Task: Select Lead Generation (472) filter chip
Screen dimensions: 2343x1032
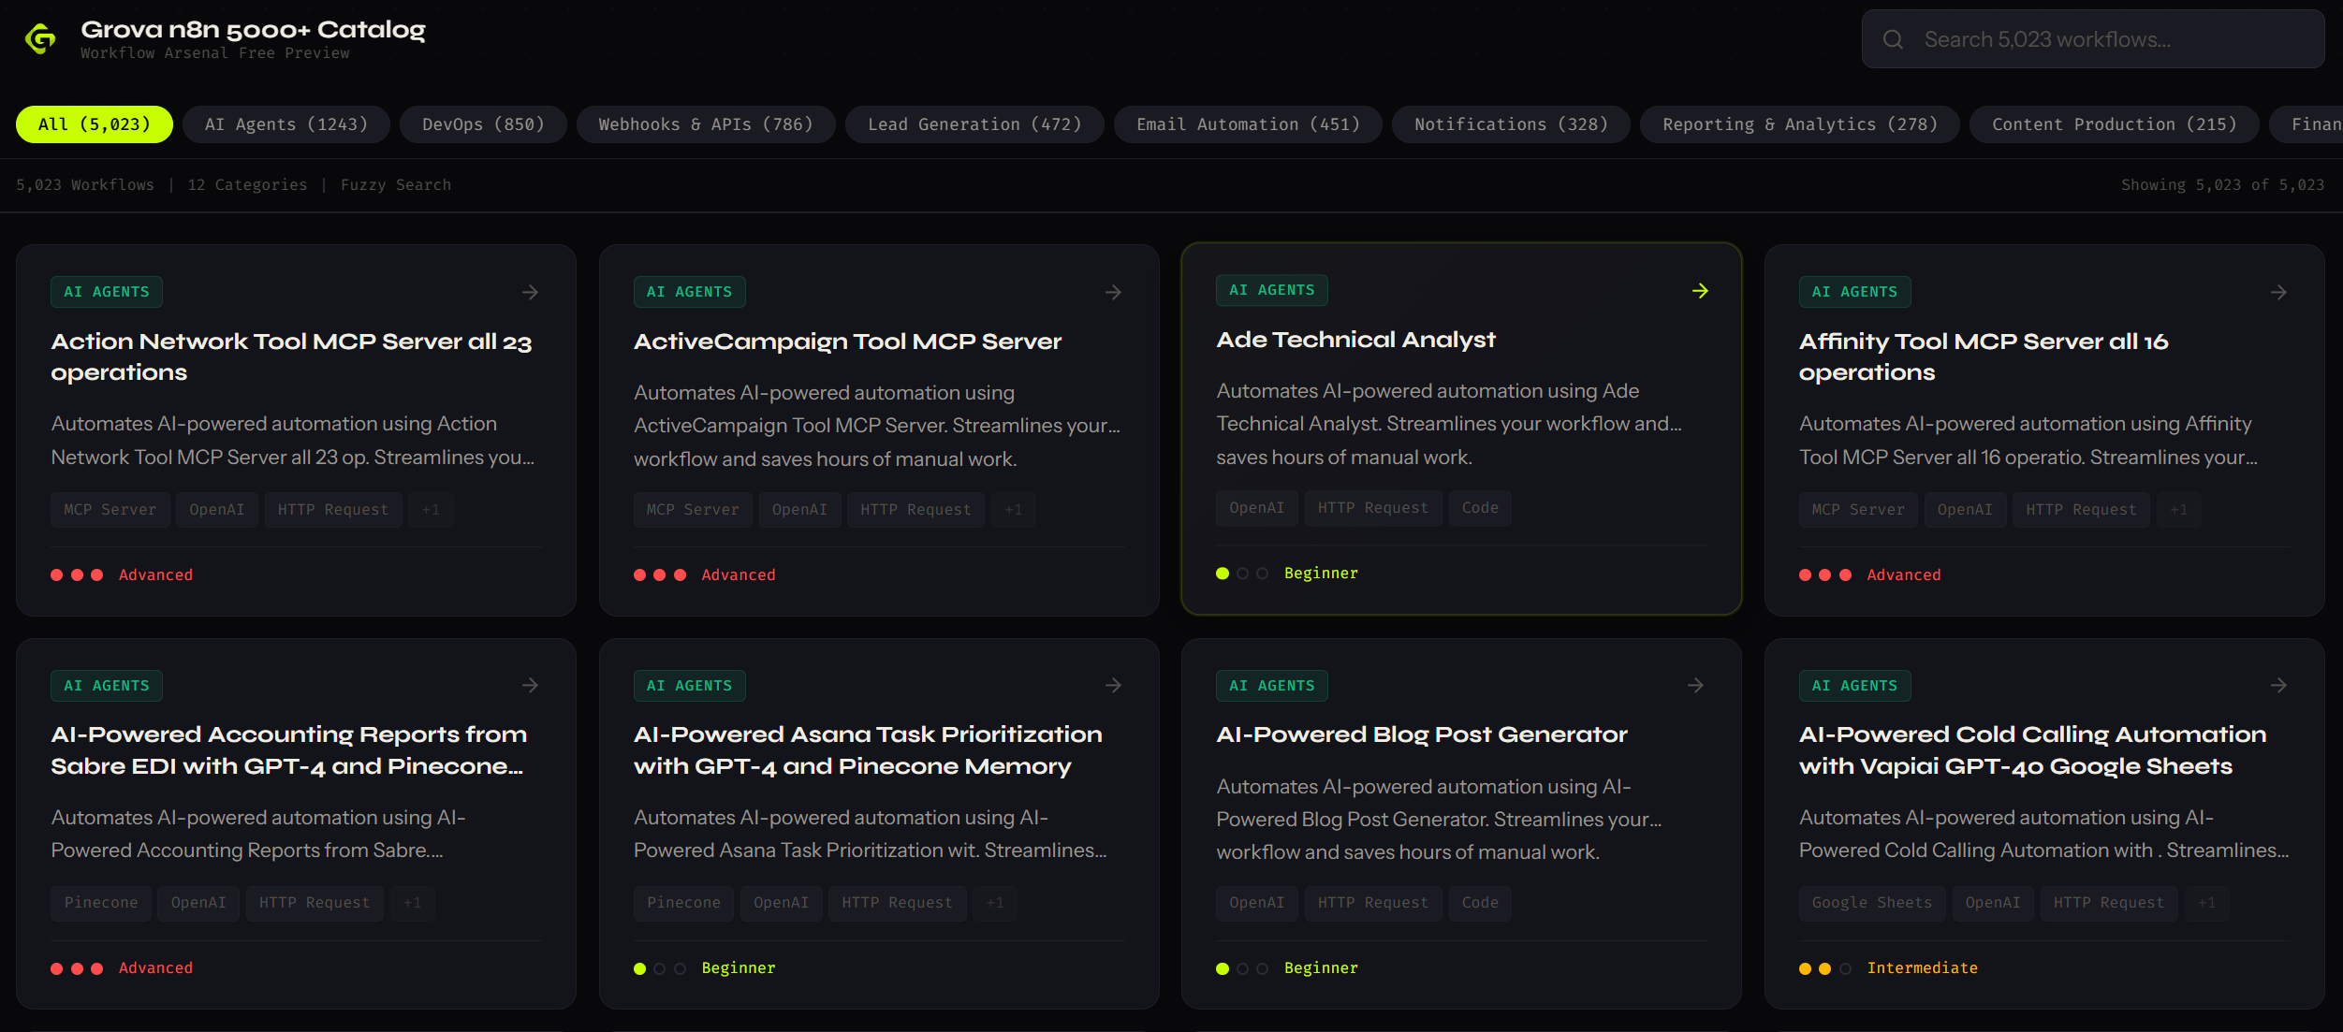Action: click(974, 124)
